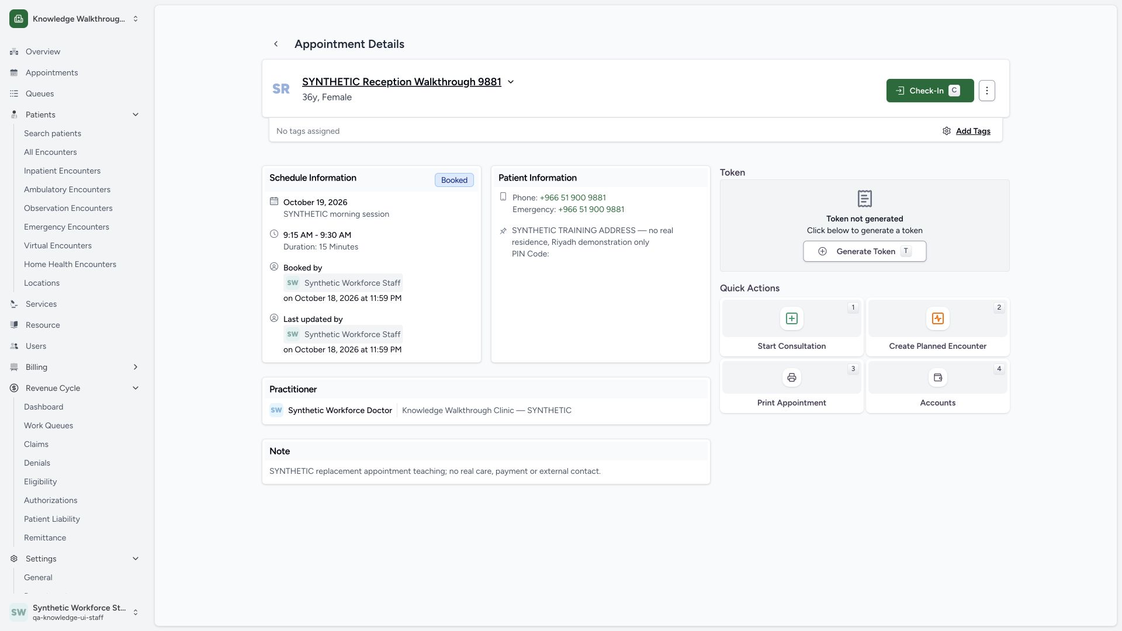Image resolution: width=1122 pixels, height=631 pixels.
Task: Click the SR patient avatar
Action: (281, 89)
